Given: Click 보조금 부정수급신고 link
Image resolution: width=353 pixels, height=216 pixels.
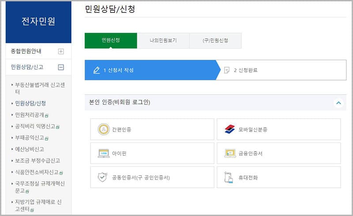Looking at the screenshot, I should point(37,161).
